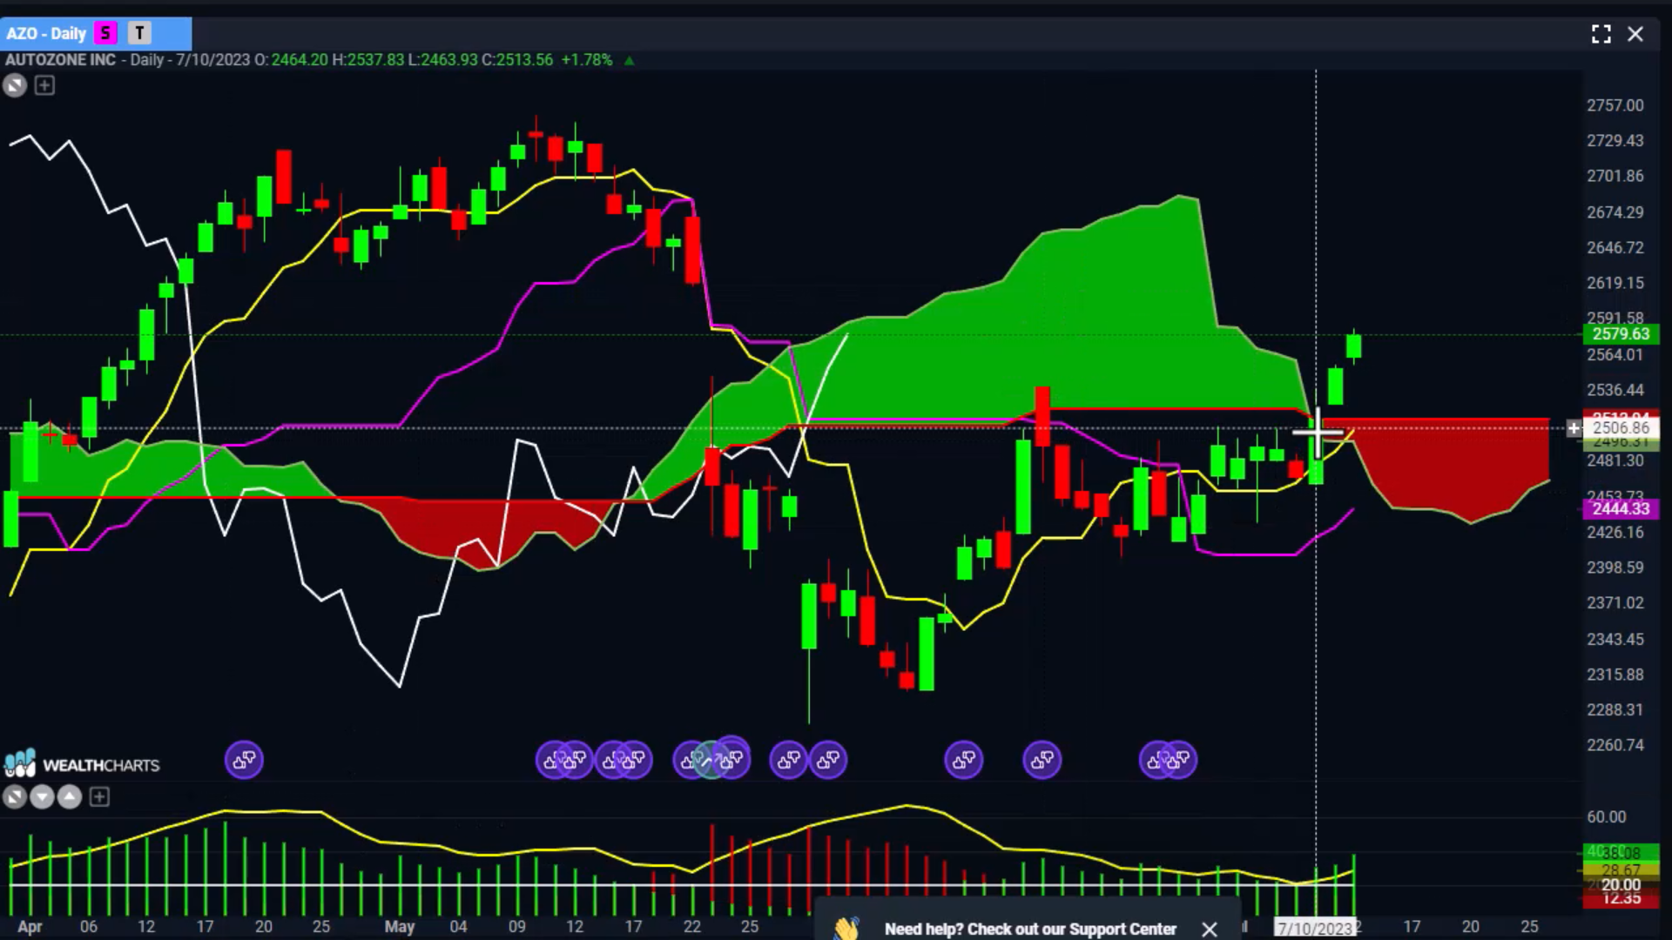1672x940 pixels.
Task: Click the waving hand icon in help banner
Action: click(846, 928)
